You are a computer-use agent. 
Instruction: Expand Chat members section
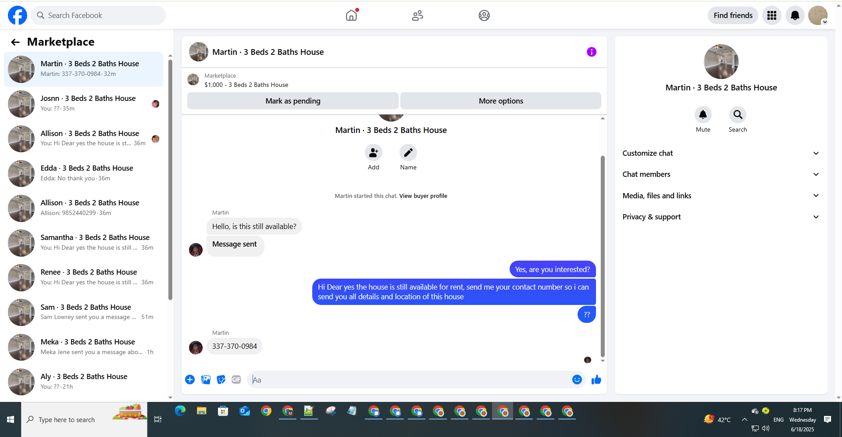pyautogui.click(x=721, y=174)
